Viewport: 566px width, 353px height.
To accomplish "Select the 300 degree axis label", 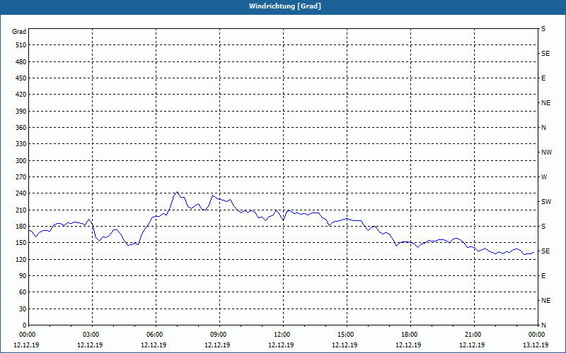I will point(21,161).
